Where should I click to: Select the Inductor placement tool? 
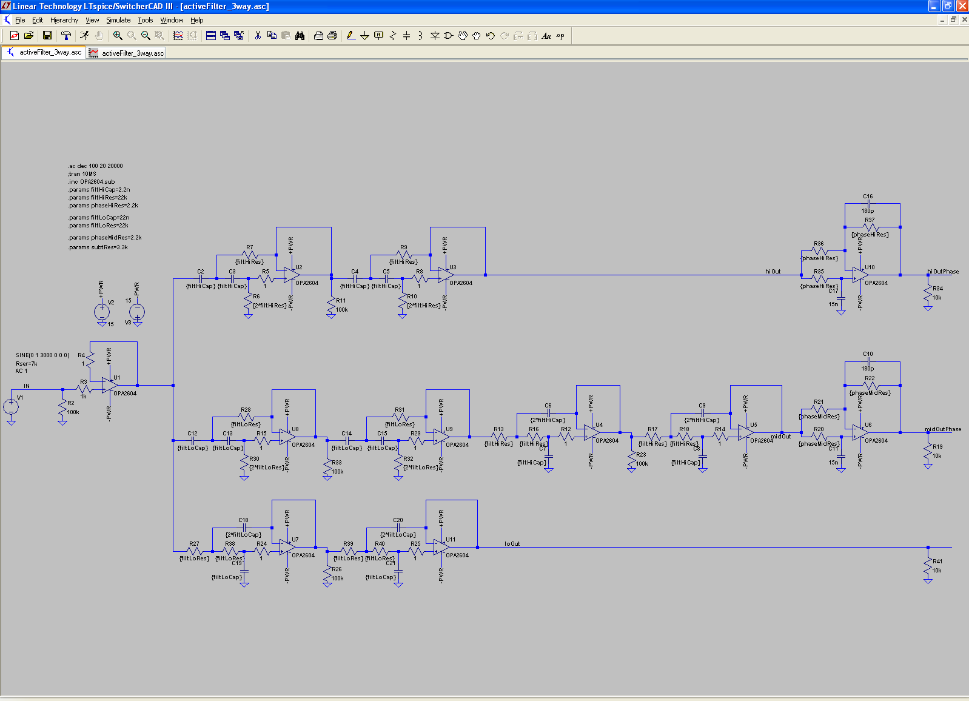pyautogui.click(x=420, y=36)
